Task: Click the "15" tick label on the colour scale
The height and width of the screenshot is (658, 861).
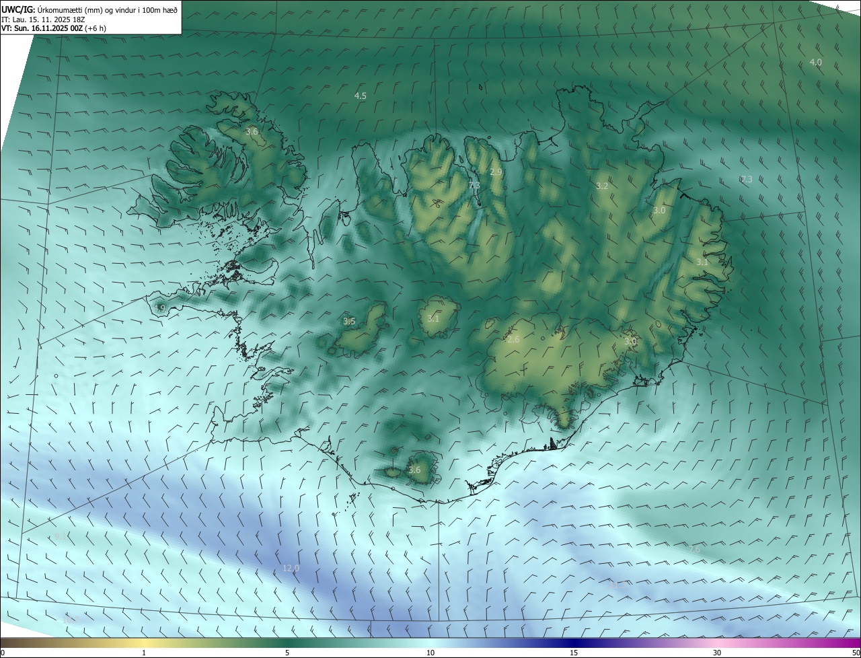Action: tap(574, 653)
